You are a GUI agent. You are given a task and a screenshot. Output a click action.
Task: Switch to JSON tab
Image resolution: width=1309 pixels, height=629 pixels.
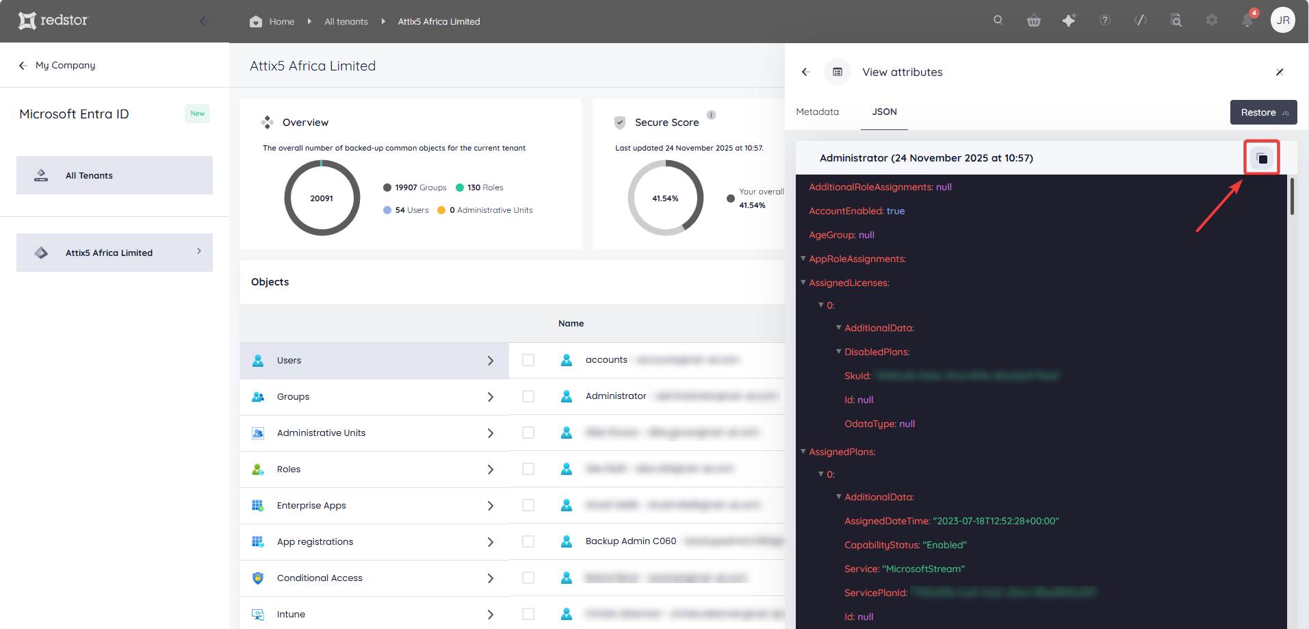tap(884, 112)
